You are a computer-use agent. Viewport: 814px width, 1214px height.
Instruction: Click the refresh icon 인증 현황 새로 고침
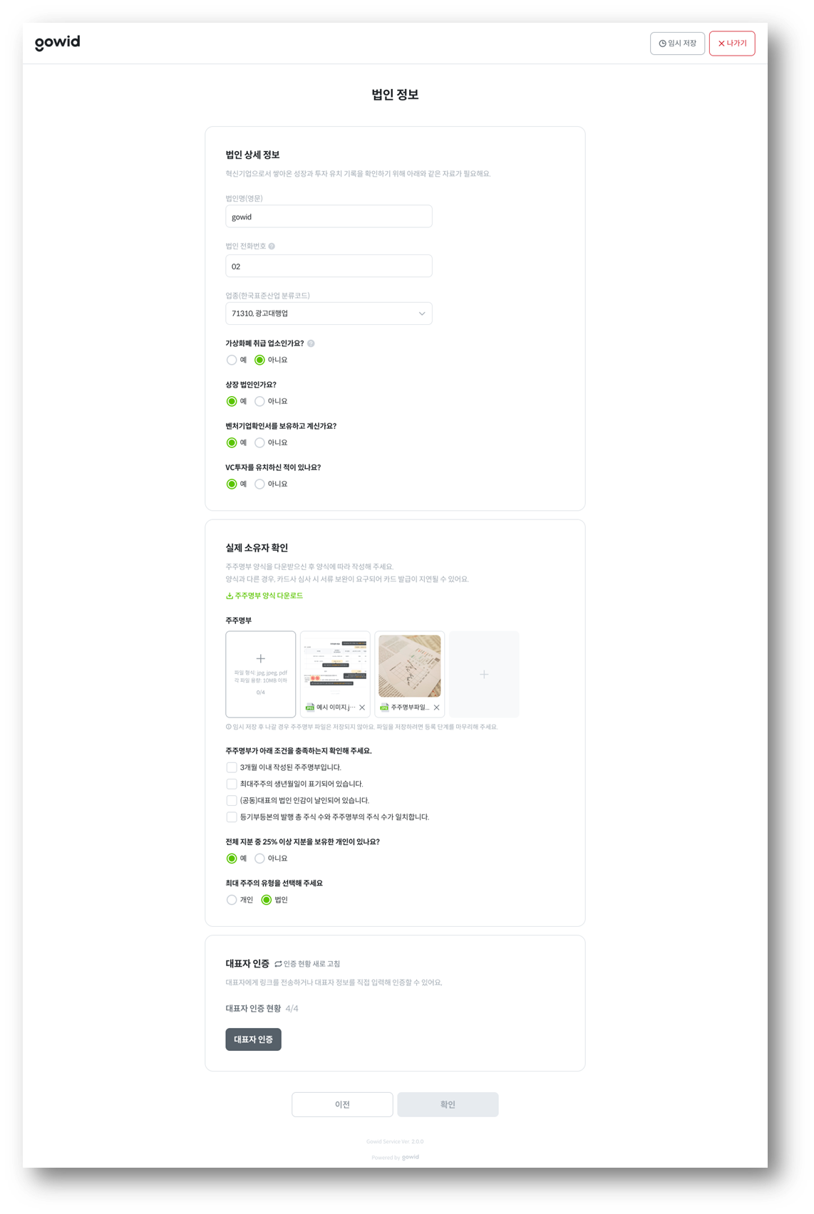click(x=278, y=964)
